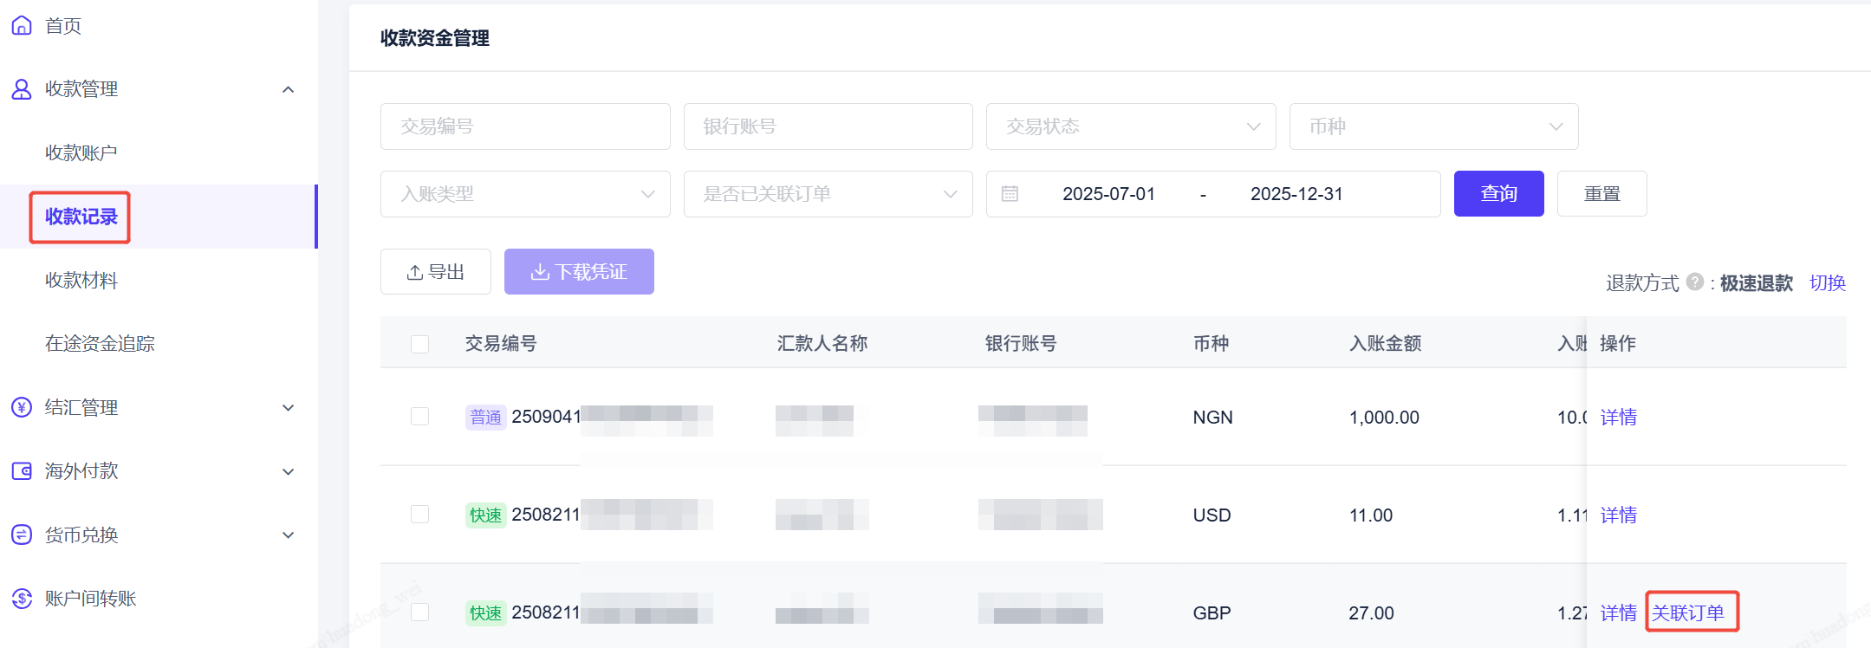Click the 账户间转账 transfer icon

[x=22, y=599]
